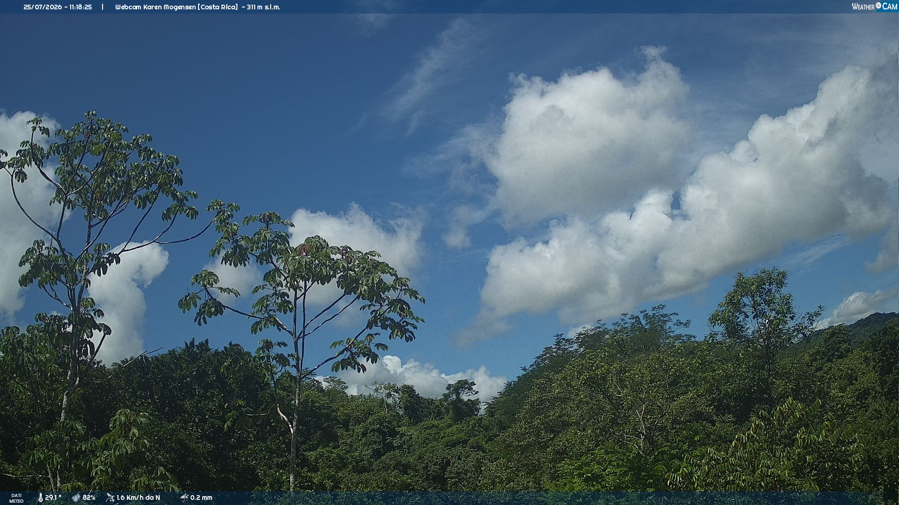Screen dimensions: 899x505
Task: Click the WeatherCam logo
Action: coord(874,7)
